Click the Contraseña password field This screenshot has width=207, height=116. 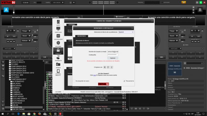coord(113,55)
